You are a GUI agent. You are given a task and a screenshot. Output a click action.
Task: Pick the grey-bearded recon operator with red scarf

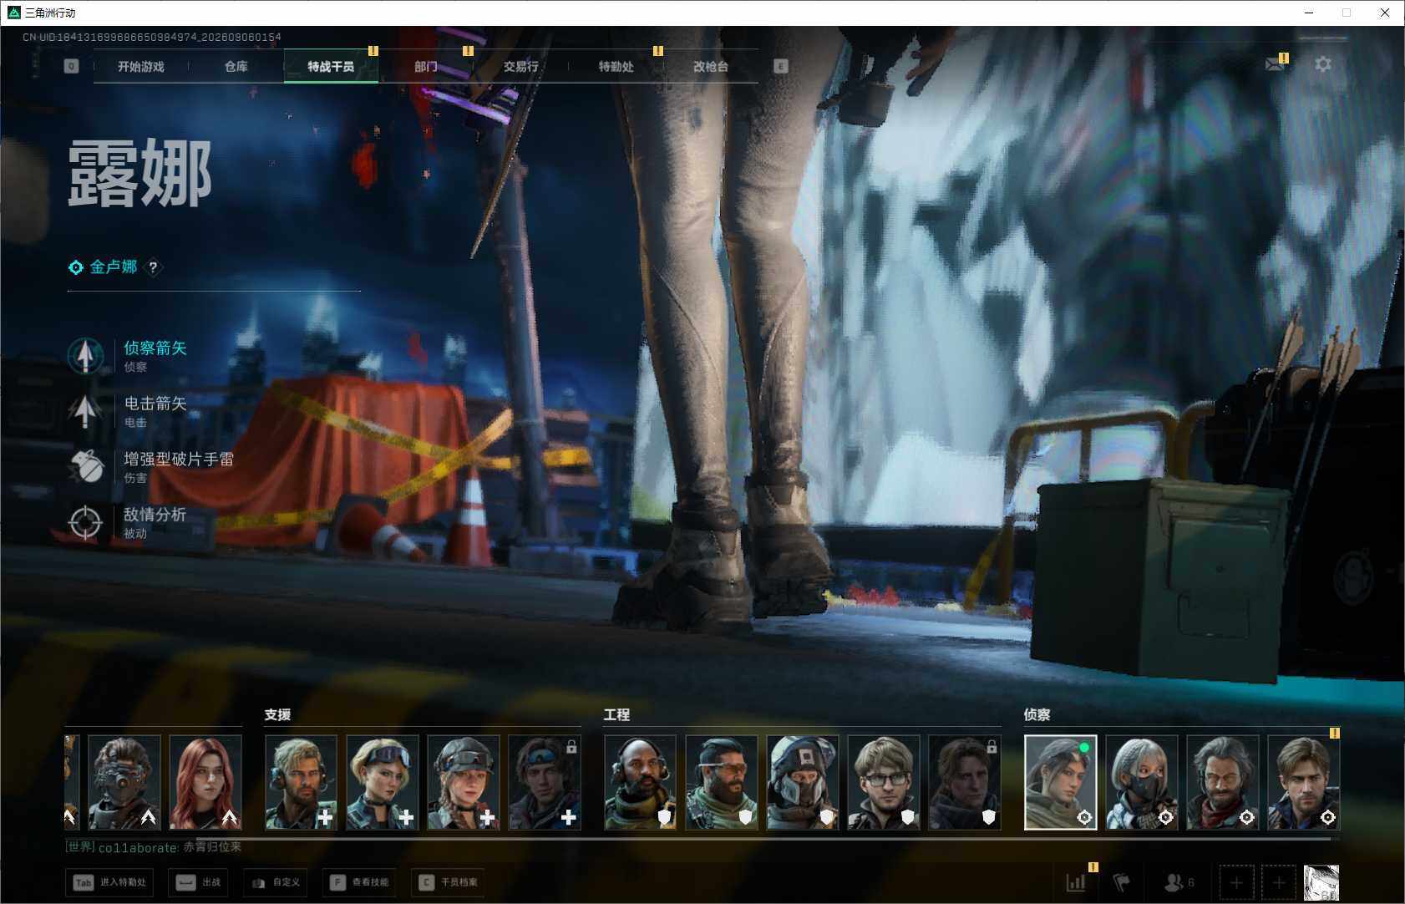tap(1223, 782)
